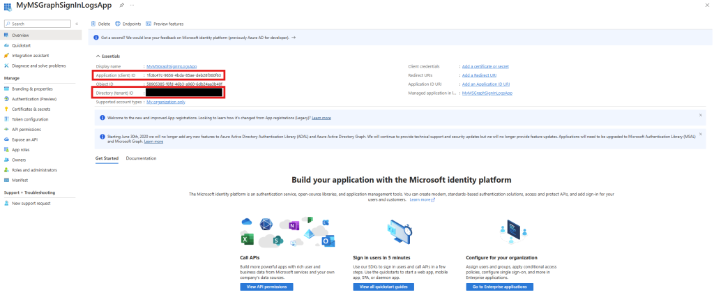Click the Quickstart cloud icon
This screenshot has height=304, width=714.
(6, 45)
